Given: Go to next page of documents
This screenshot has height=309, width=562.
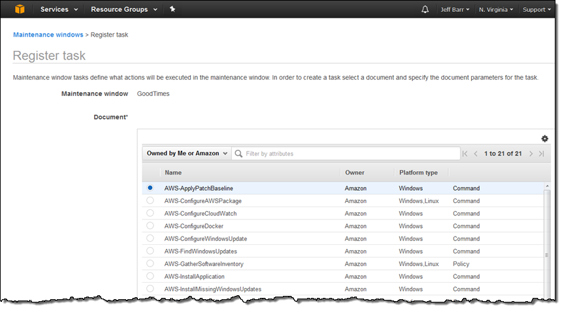Looking at the screenshot, I should click(531, 154).
